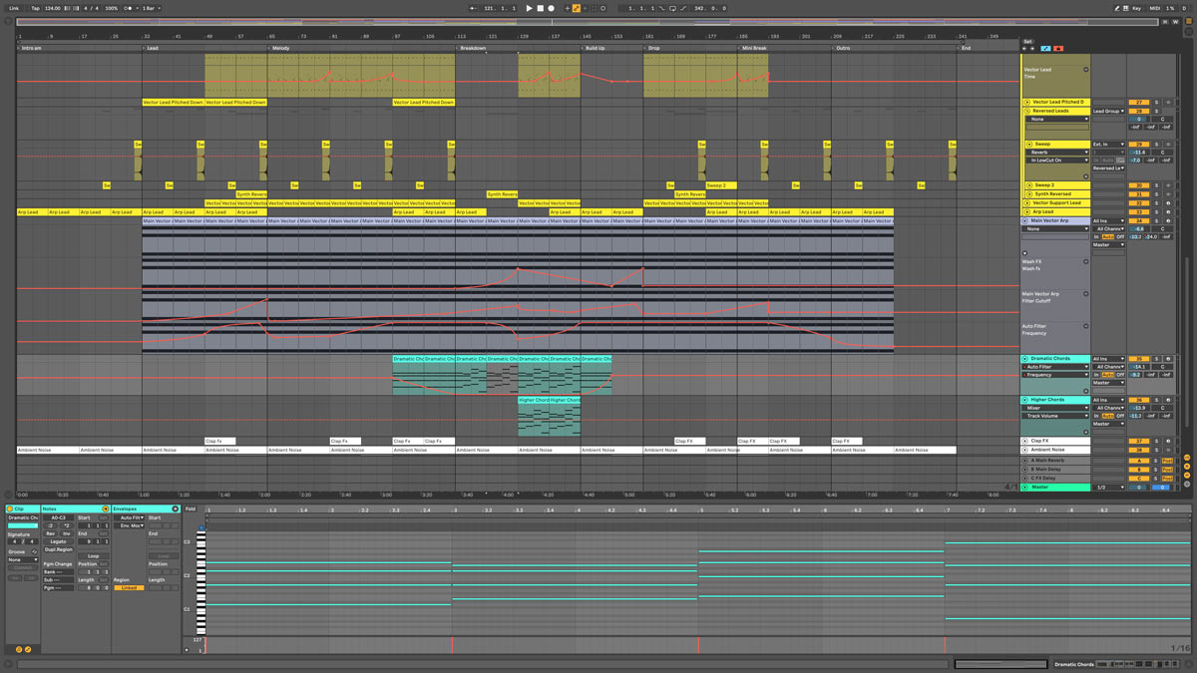This screenshot has height=673, width=1197.
Task: Click the Notes box show/hide icon
Action: (x=105, y=508)
